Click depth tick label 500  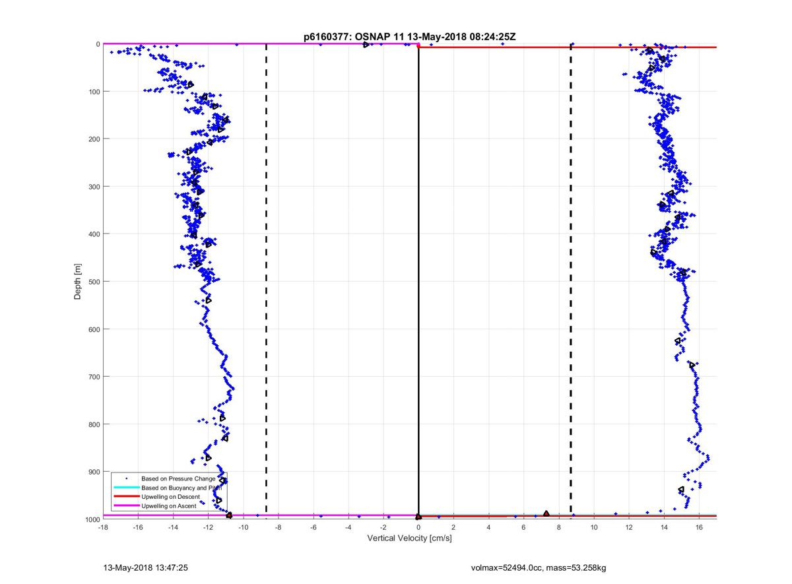(x=95, y=282)
